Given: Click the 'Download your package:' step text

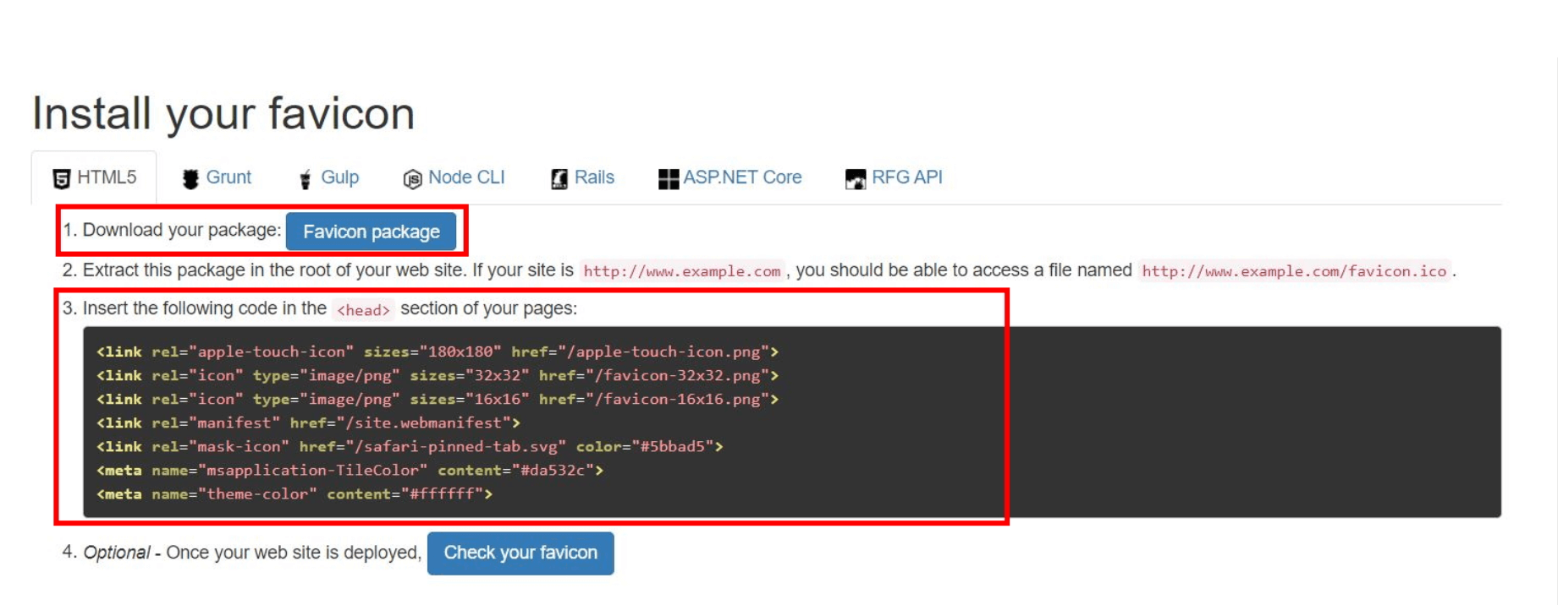Looking at the screenshot, I should click(181, 230).
